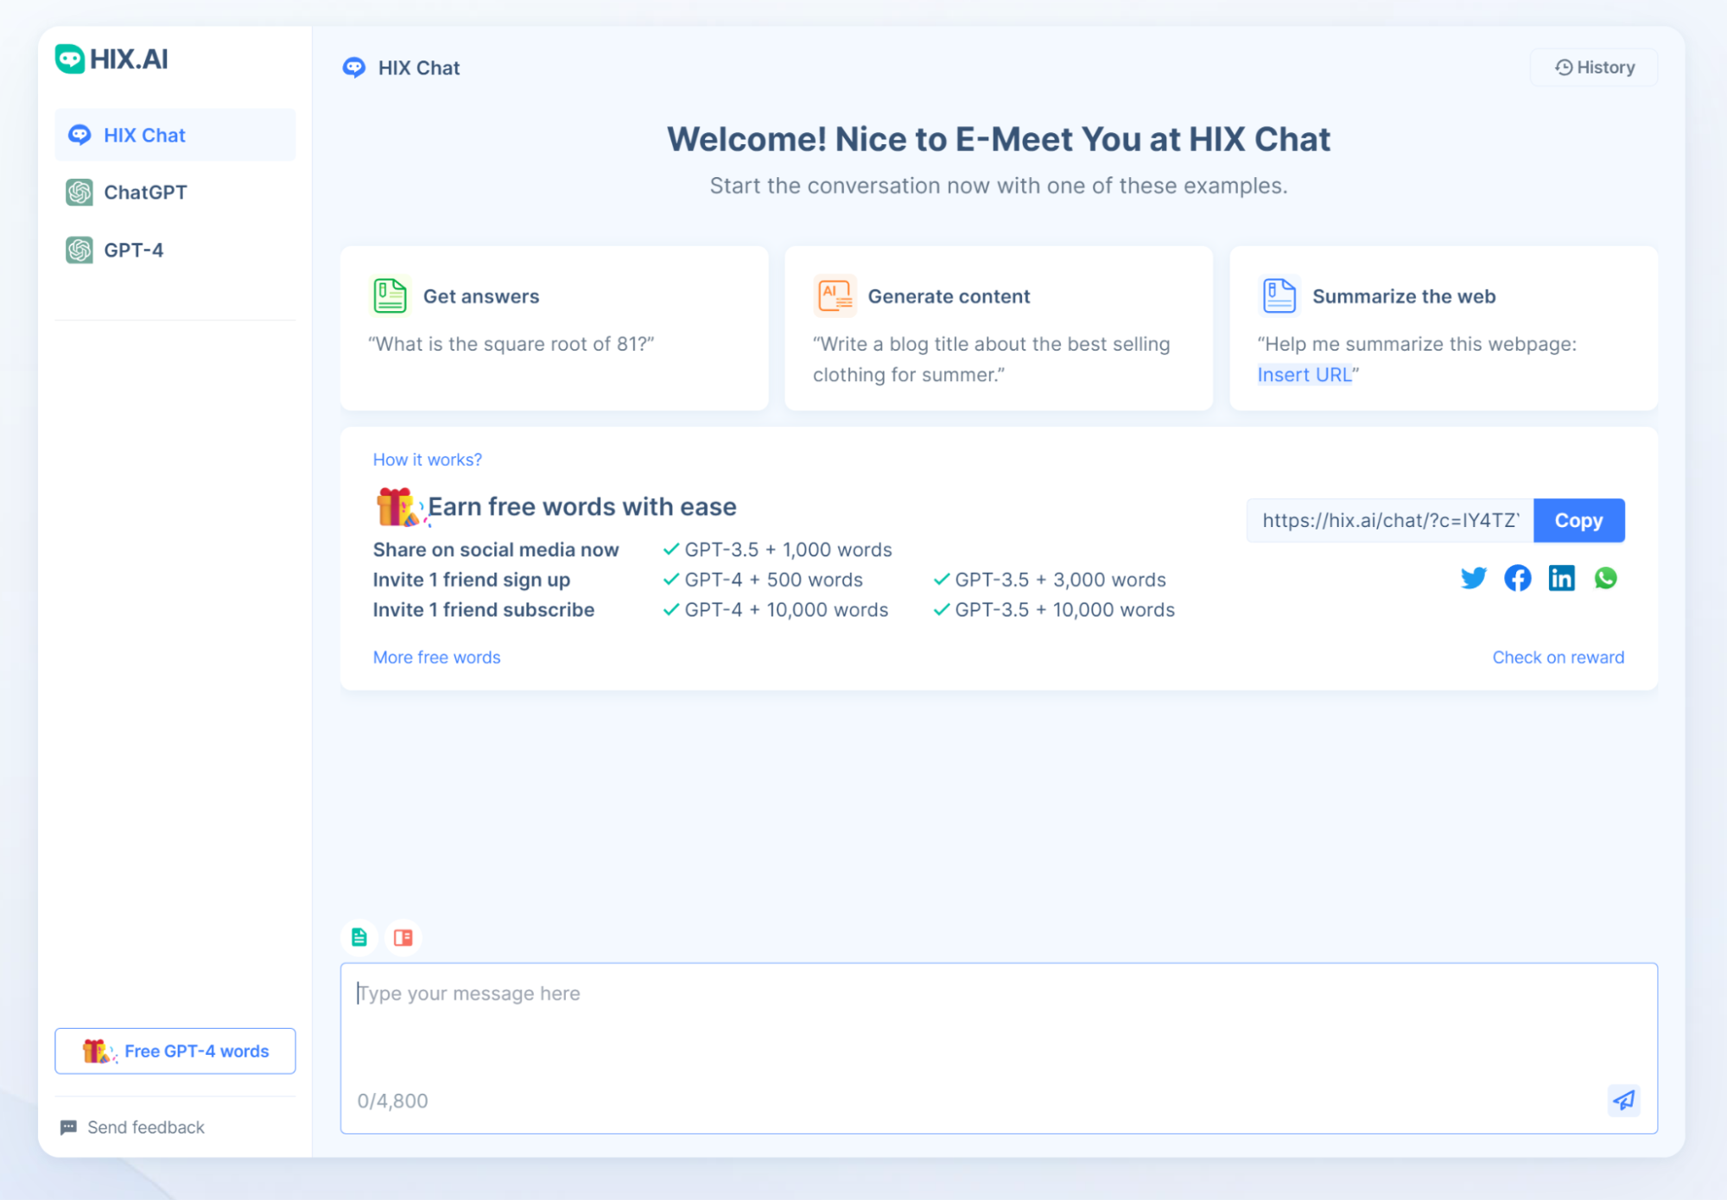Share the referral link on Twitter
The image size is (1727, 1200).
(x=1473, y=578)
